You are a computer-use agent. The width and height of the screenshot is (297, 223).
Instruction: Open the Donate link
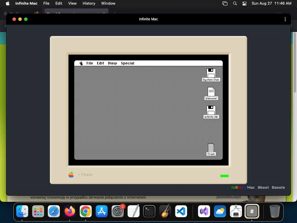(278, 187)
